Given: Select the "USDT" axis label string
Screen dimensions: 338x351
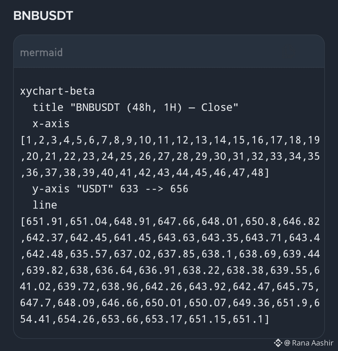Looking at the screenshot, I should [95, 189].
